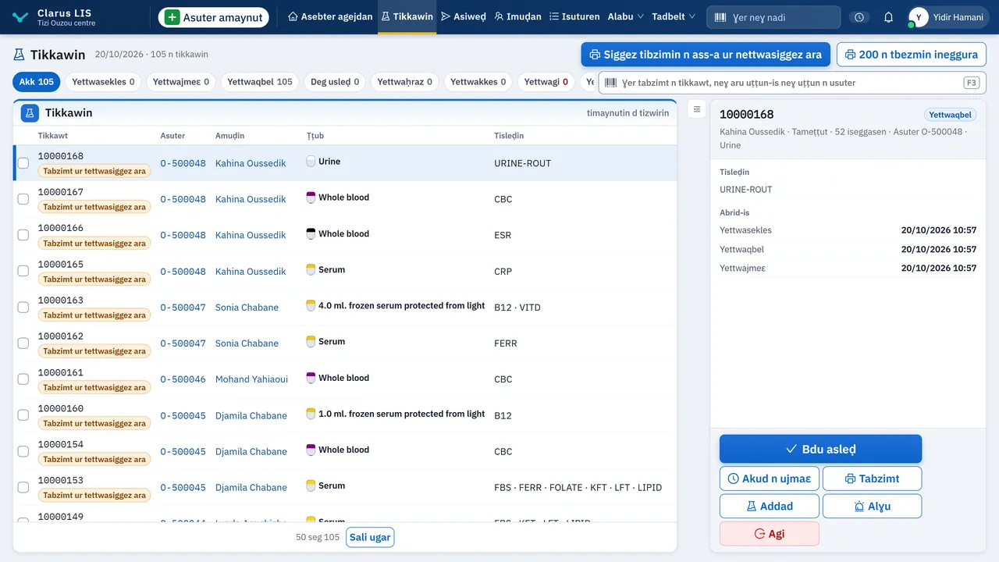
Task: Open notifications bell icon
Action: (888, 17)
